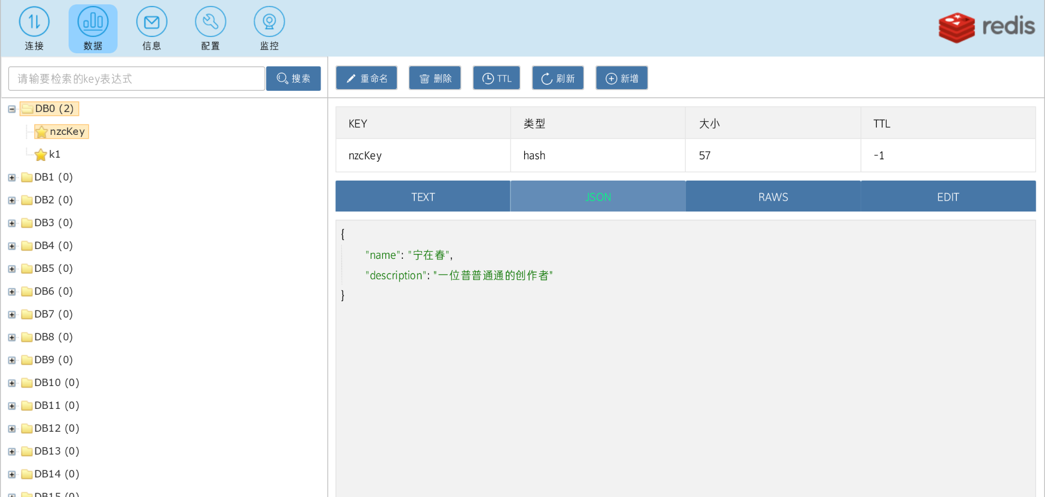Expand the DB1 database node
This screenshot has width=1045, height=497.
coord(11,178)
